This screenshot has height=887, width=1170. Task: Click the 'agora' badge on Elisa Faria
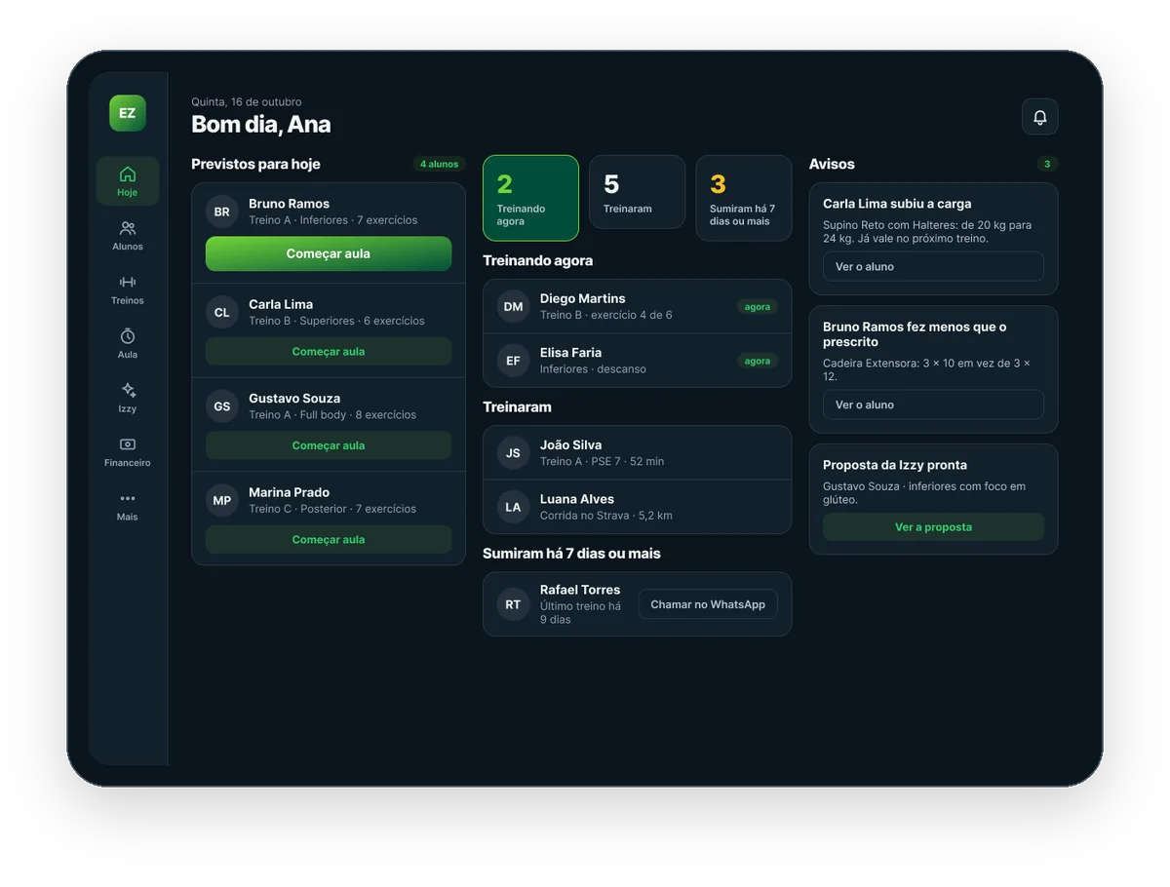(x=758, y=361)
